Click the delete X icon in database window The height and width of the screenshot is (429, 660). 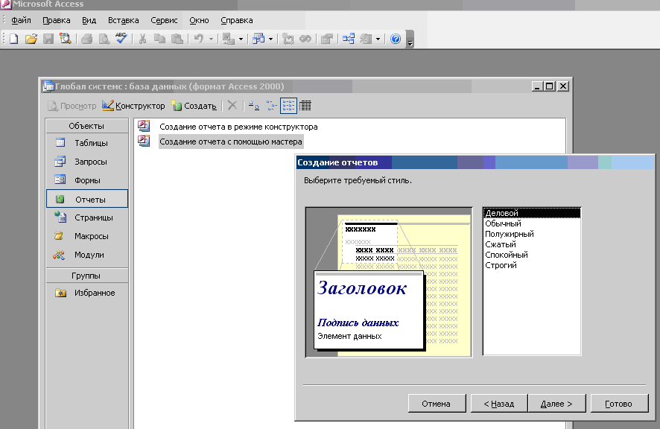pyautogui.click(x=232, y=105)
